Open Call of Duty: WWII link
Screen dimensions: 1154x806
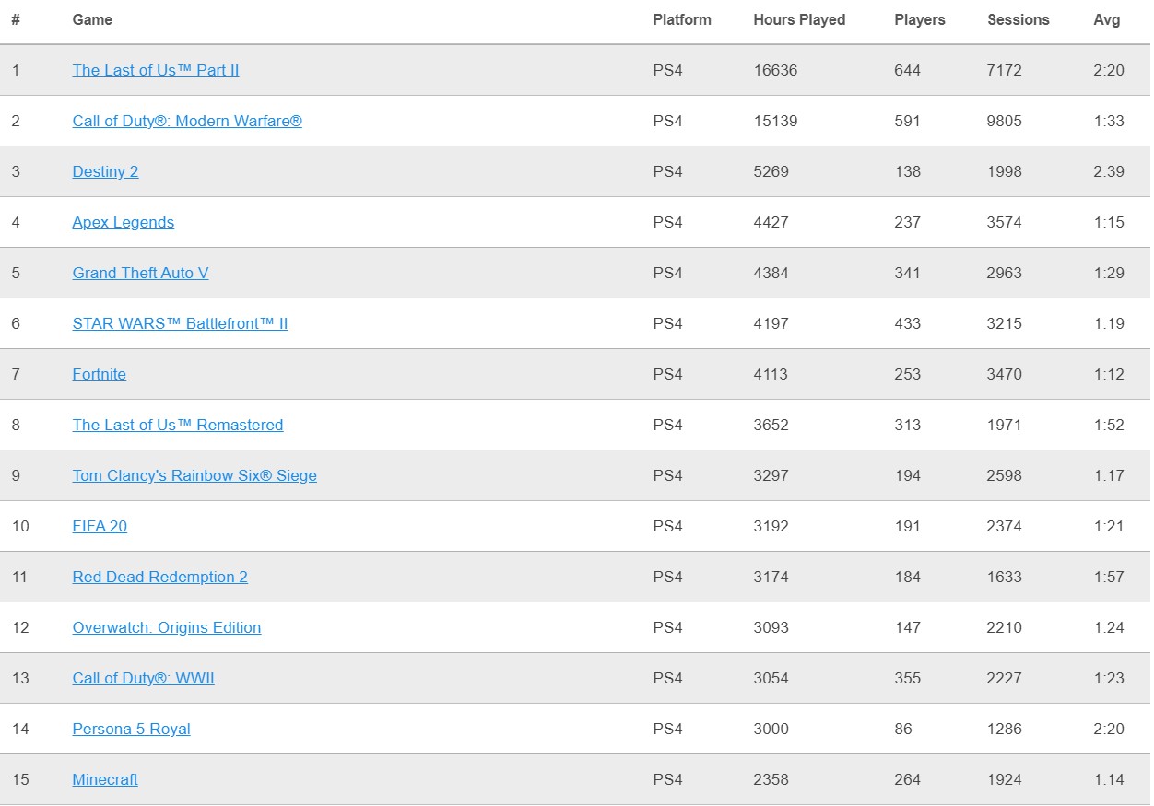(x=143, y=678)
